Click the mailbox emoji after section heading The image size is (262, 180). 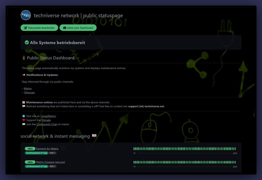coord(94,136)
